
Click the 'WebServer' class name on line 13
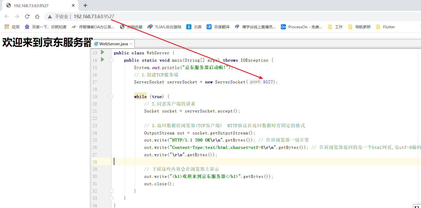pos(158,53)
